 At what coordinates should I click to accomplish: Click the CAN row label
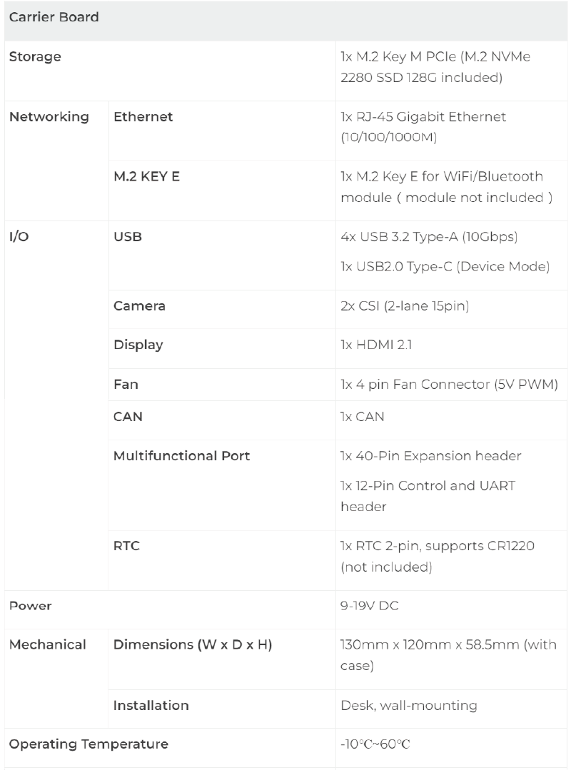pyautogui.click(x=128, y=417)
